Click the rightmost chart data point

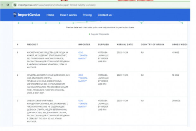click(182, 23)
